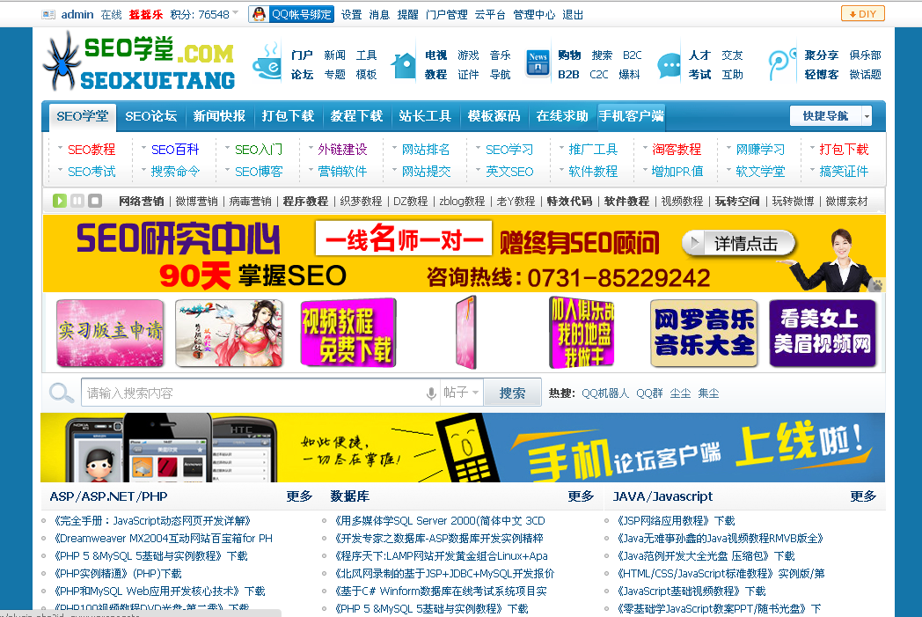The height and width of the screenshot is (617, 922).
Task: Click the 视频教程免费下载 thumbnail
Action: [x=348, y=333]
